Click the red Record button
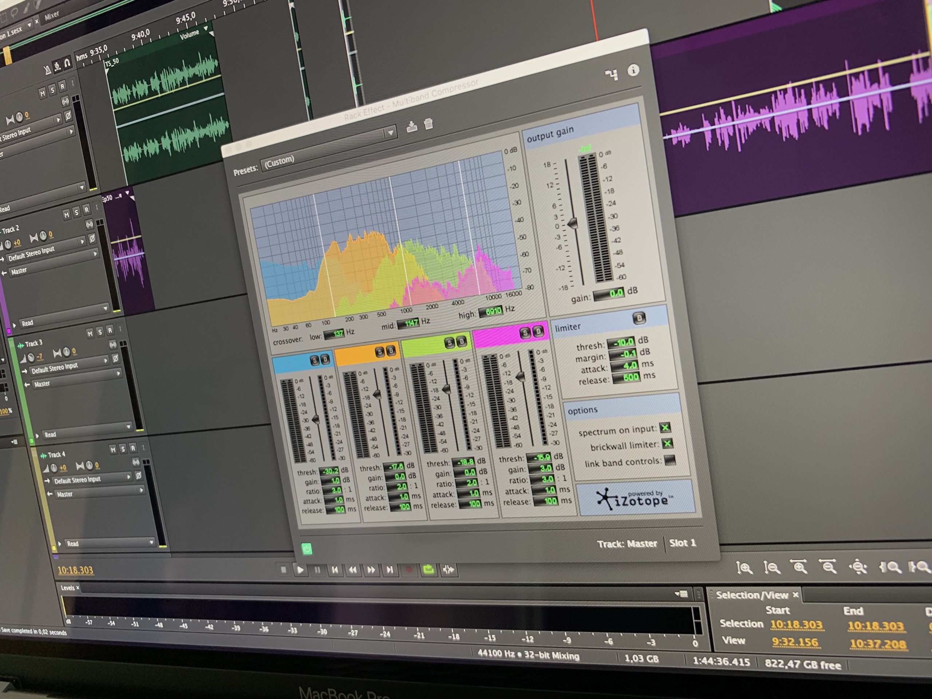The image size is (932, 699). [x=408, y=570]
